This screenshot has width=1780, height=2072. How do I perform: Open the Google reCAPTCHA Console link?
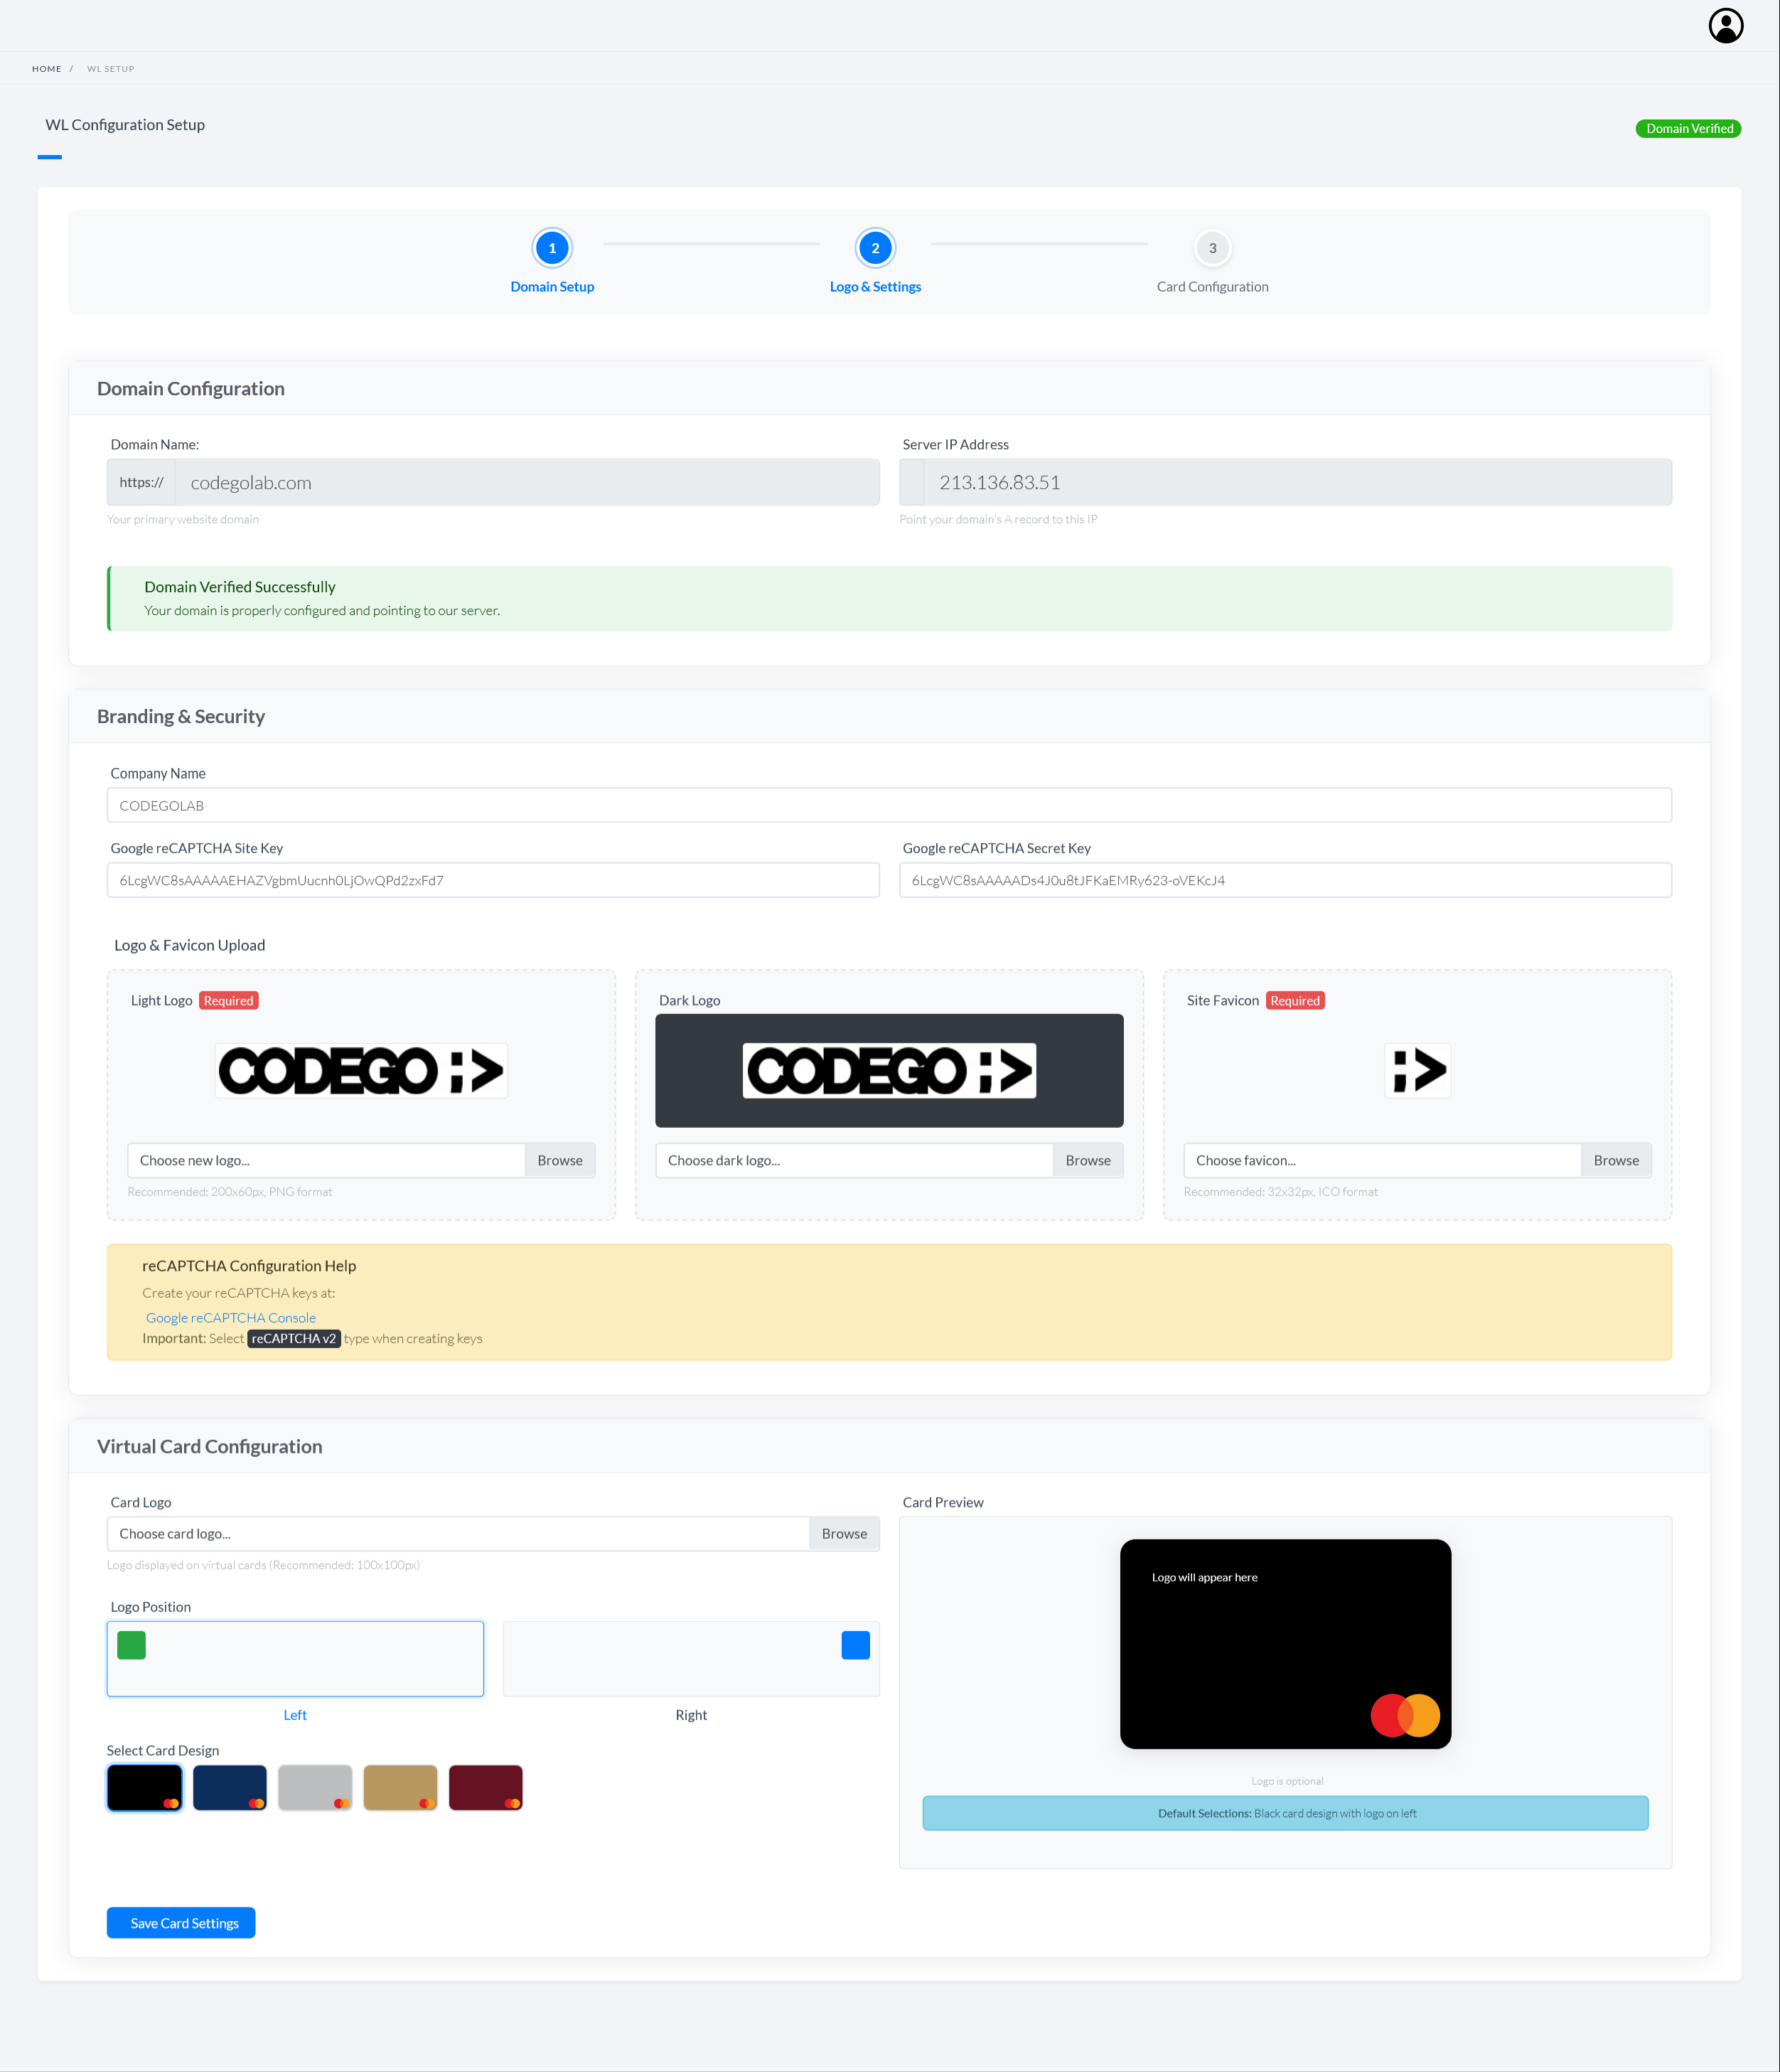pos(230,1317)
